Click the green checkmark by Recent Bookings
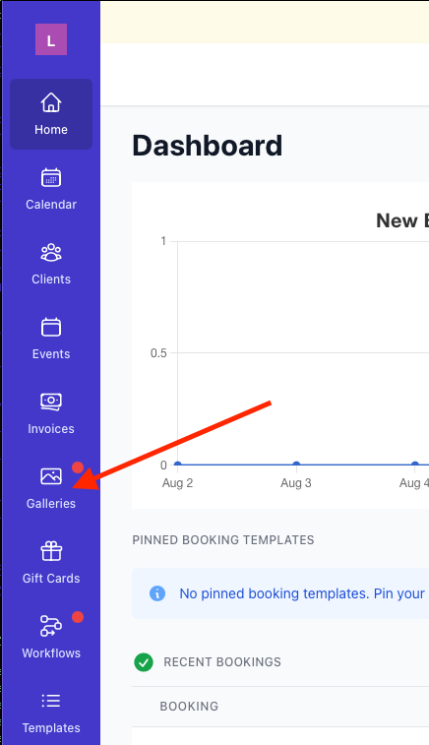The width and height of the screenshot is (429, 745). 144,662
